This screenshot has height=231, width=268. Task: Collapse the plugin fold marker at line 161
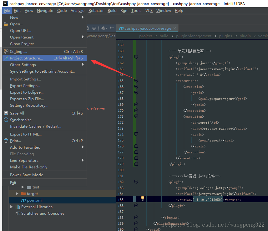point(136,57)
